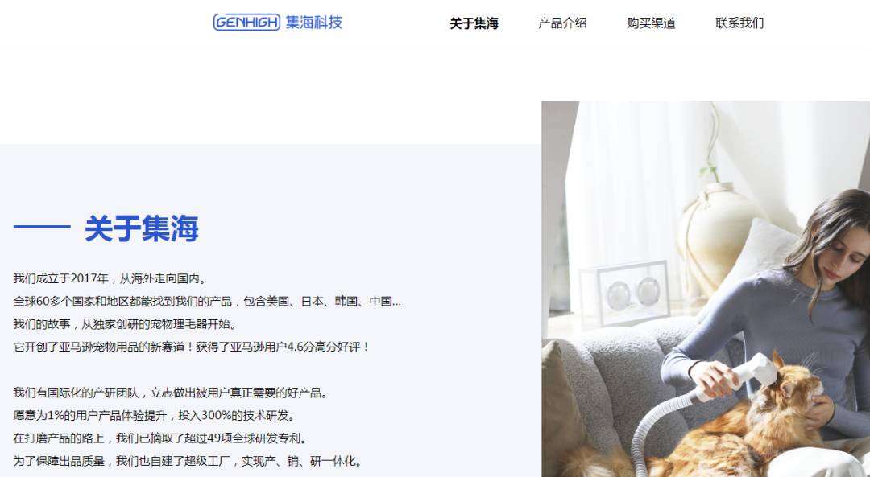This screenshot has height=477, width=870.
Task: Click the GENHIGH logo badge
Action: [x=246, y=23]
